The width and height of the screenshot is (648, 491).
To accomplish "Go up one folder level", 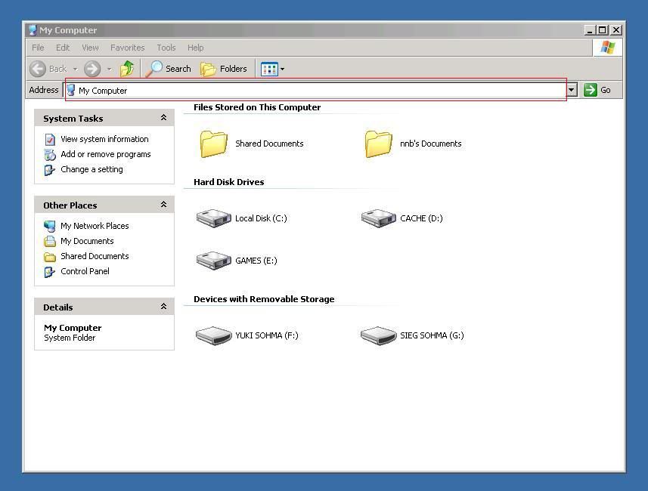I will click(127, 69).
